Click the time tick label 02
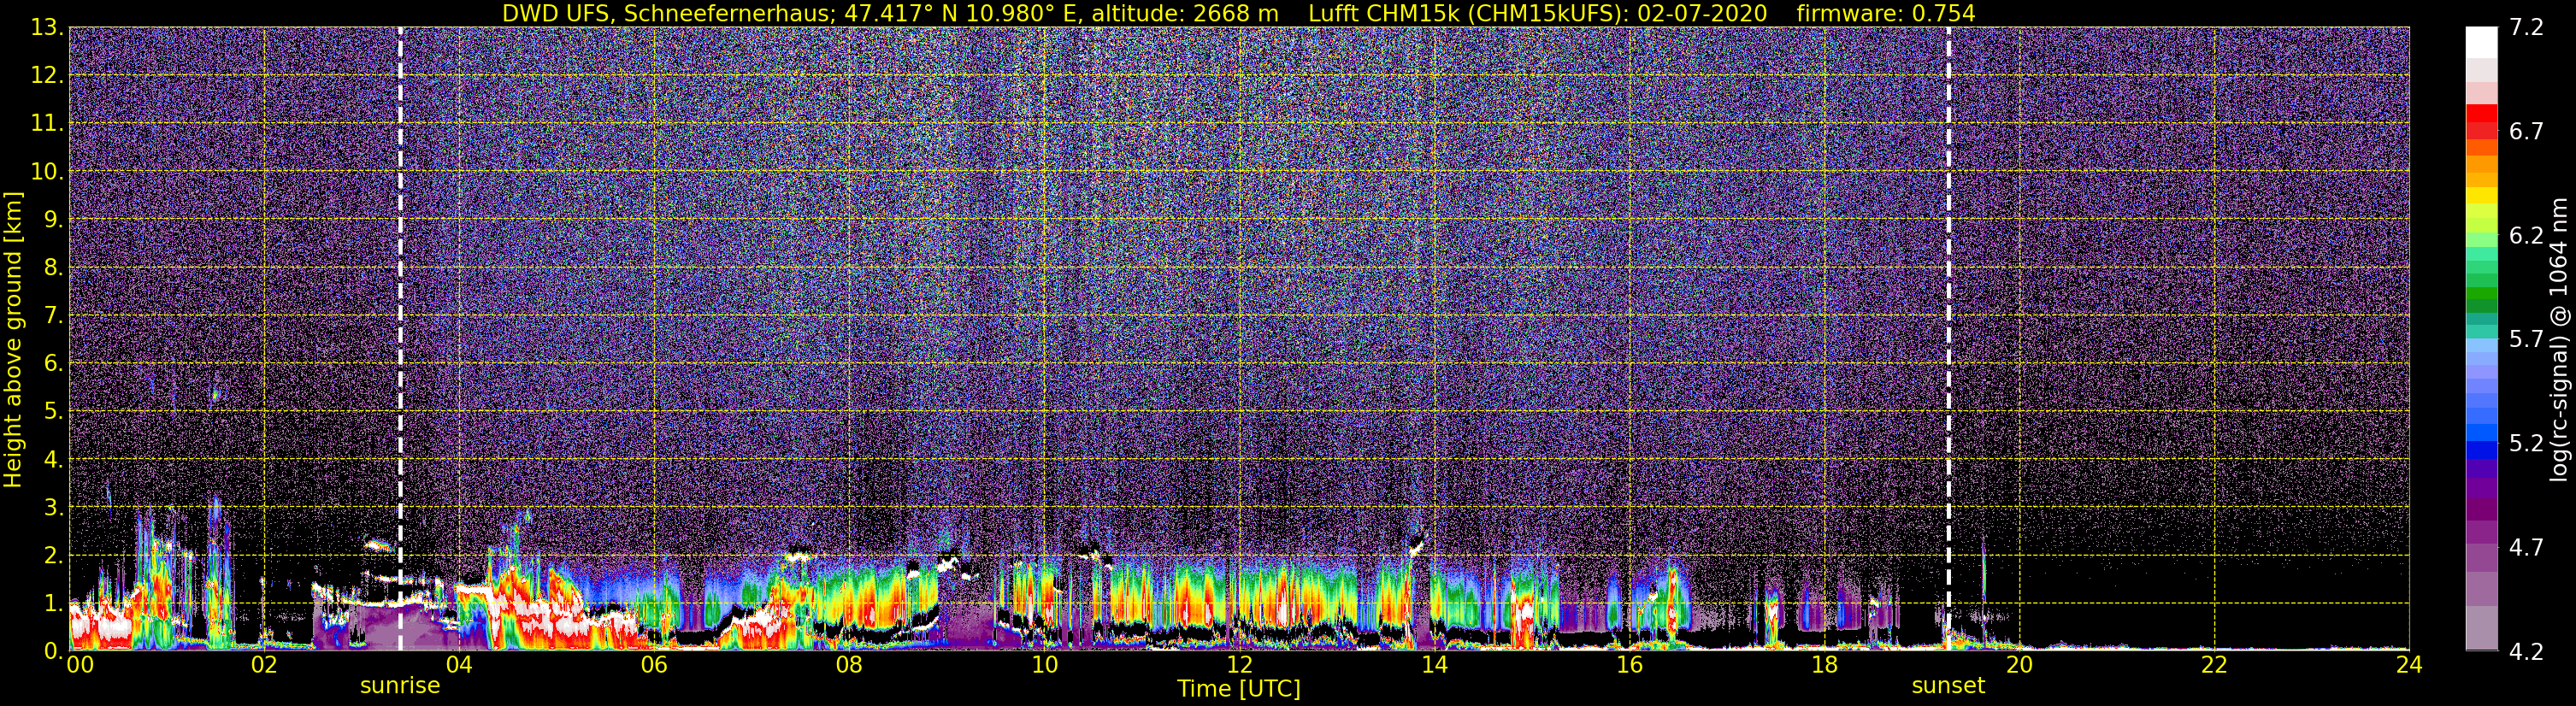 264,664
